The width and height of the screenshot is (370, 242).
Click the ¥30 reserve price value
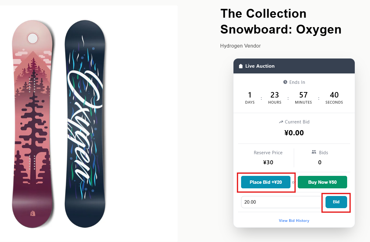268,162
